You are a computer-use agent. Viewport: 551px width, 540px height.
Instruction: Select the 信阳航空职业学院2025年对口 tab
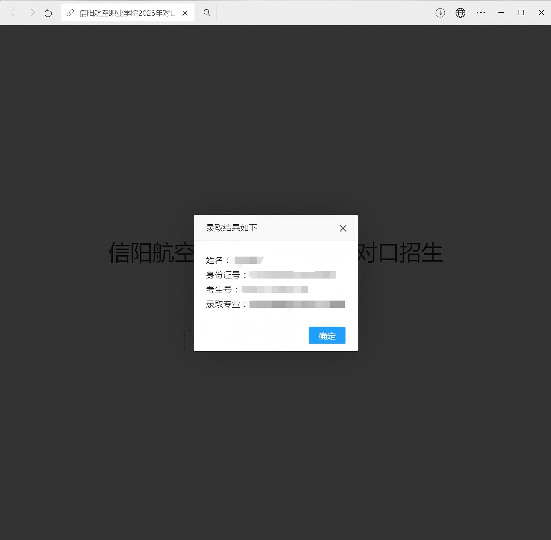pyautogui.click(x=127, y=13)
